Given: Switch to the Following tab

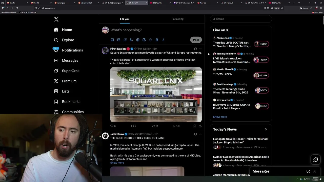Looking at the screenshot, I should click(177, 19).
